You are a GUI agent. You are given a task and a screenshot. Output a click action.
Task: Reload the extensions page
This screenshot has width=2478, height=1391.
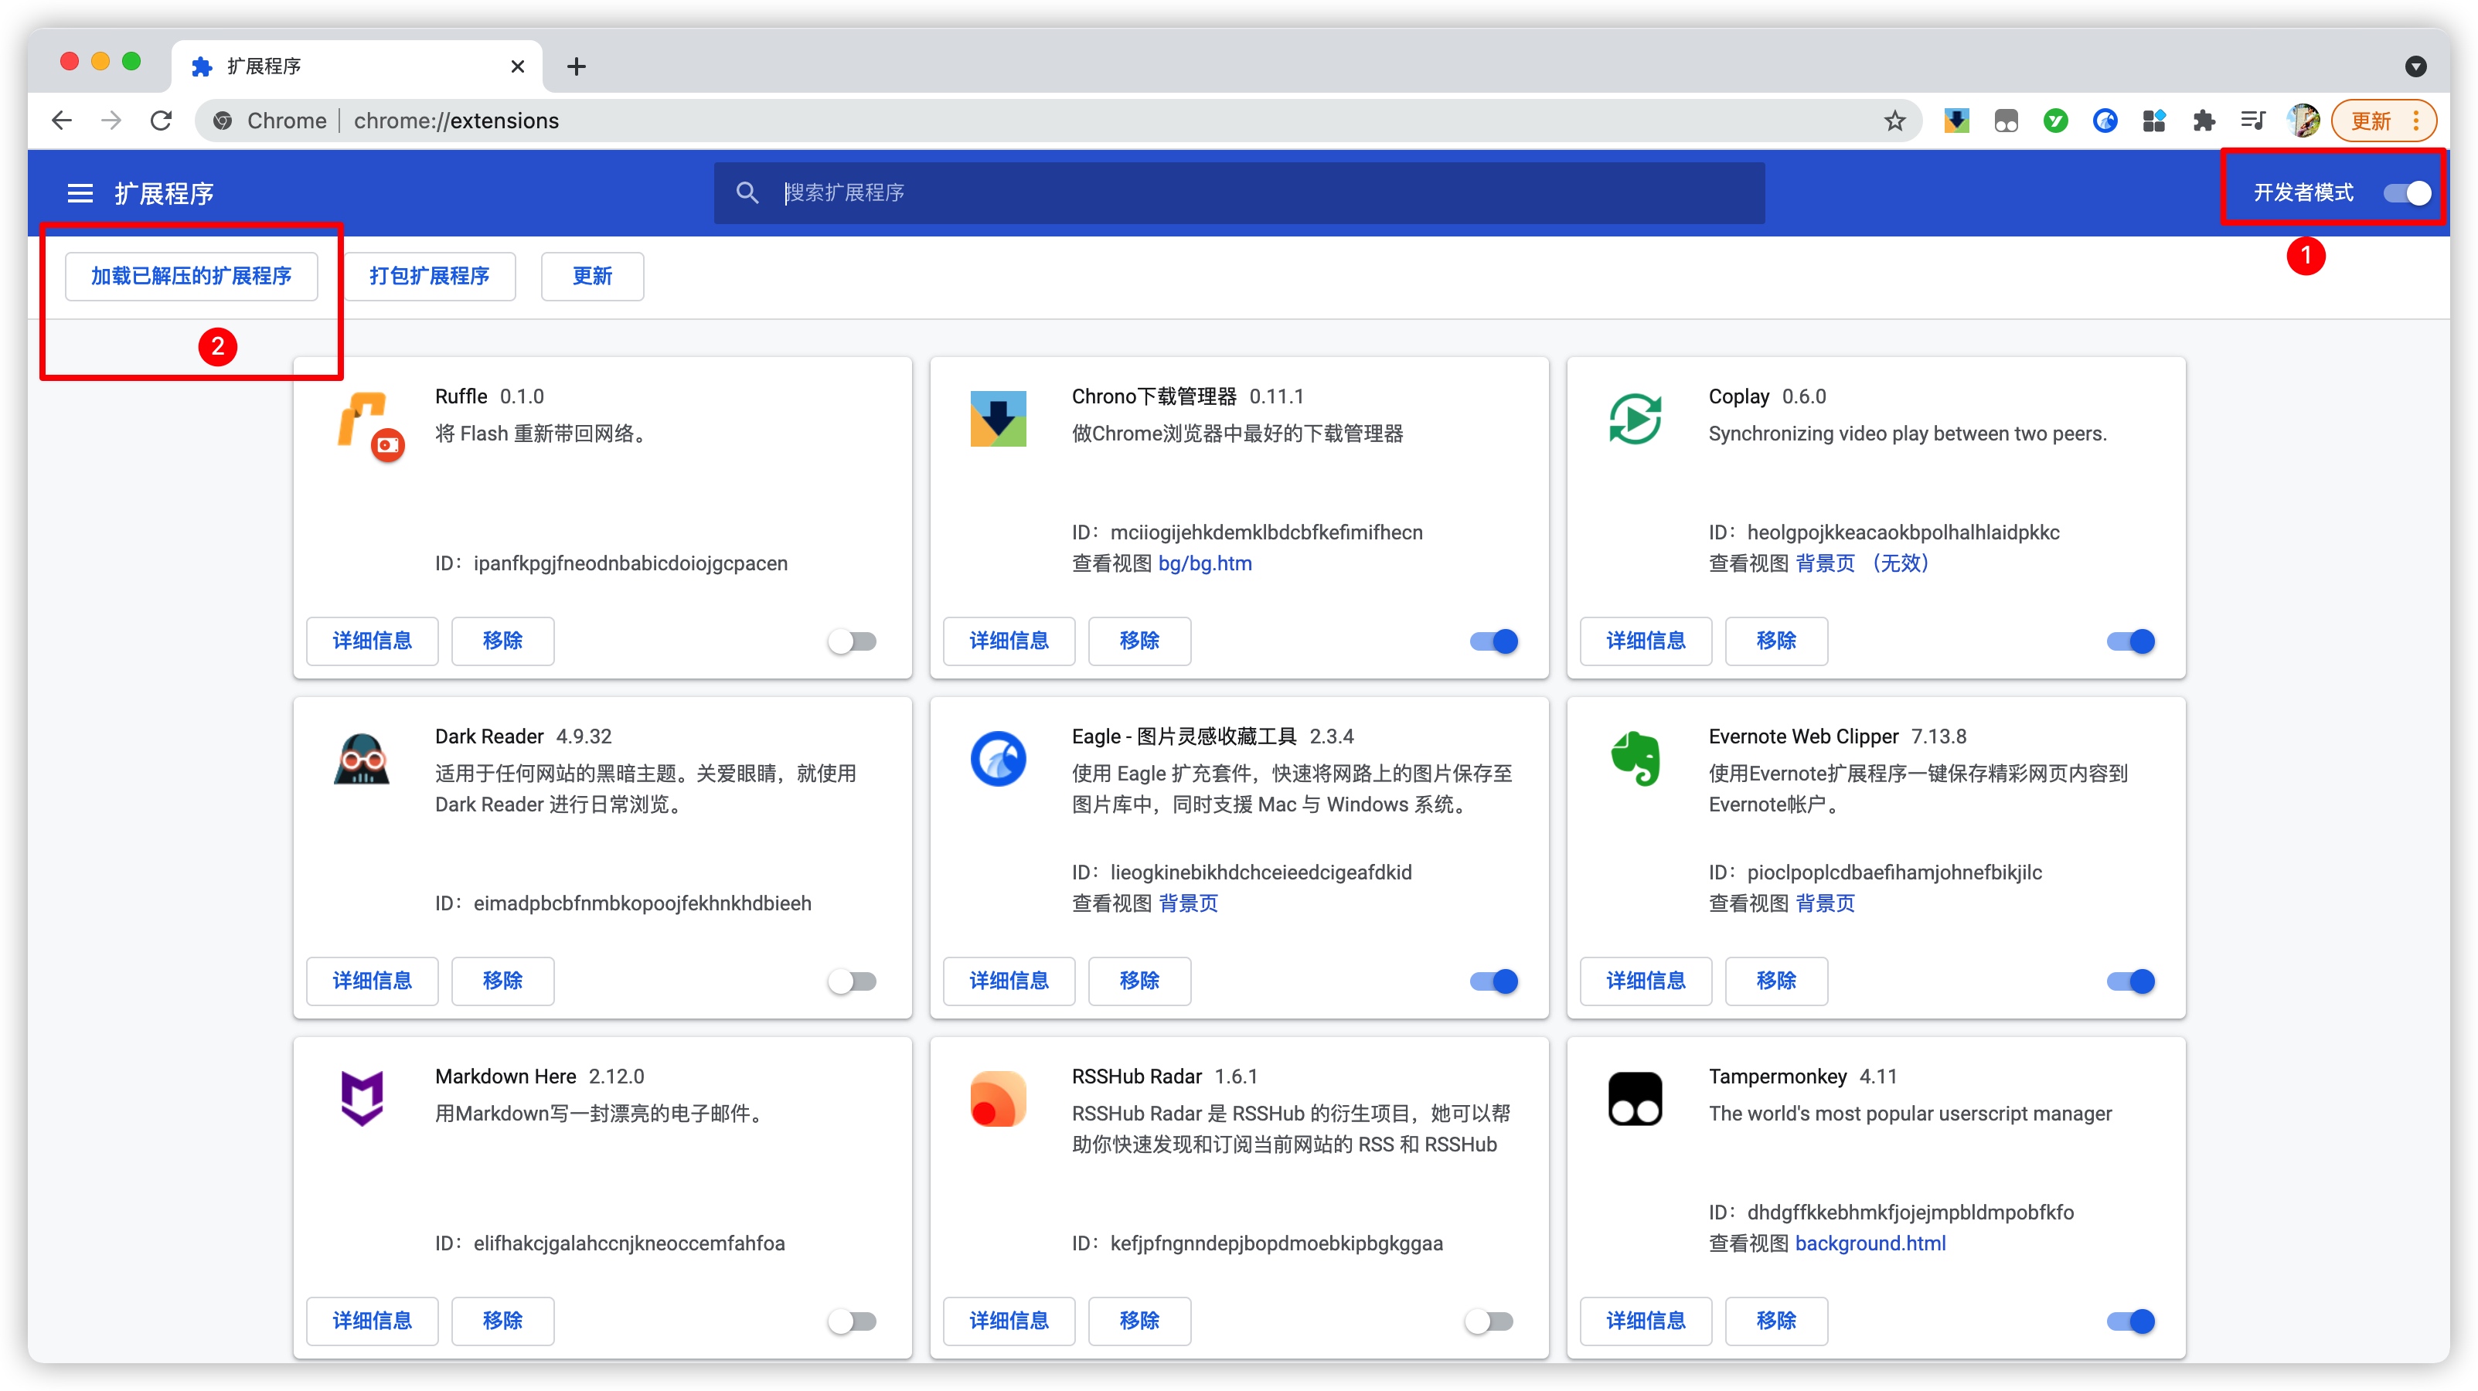click(162, 121)
